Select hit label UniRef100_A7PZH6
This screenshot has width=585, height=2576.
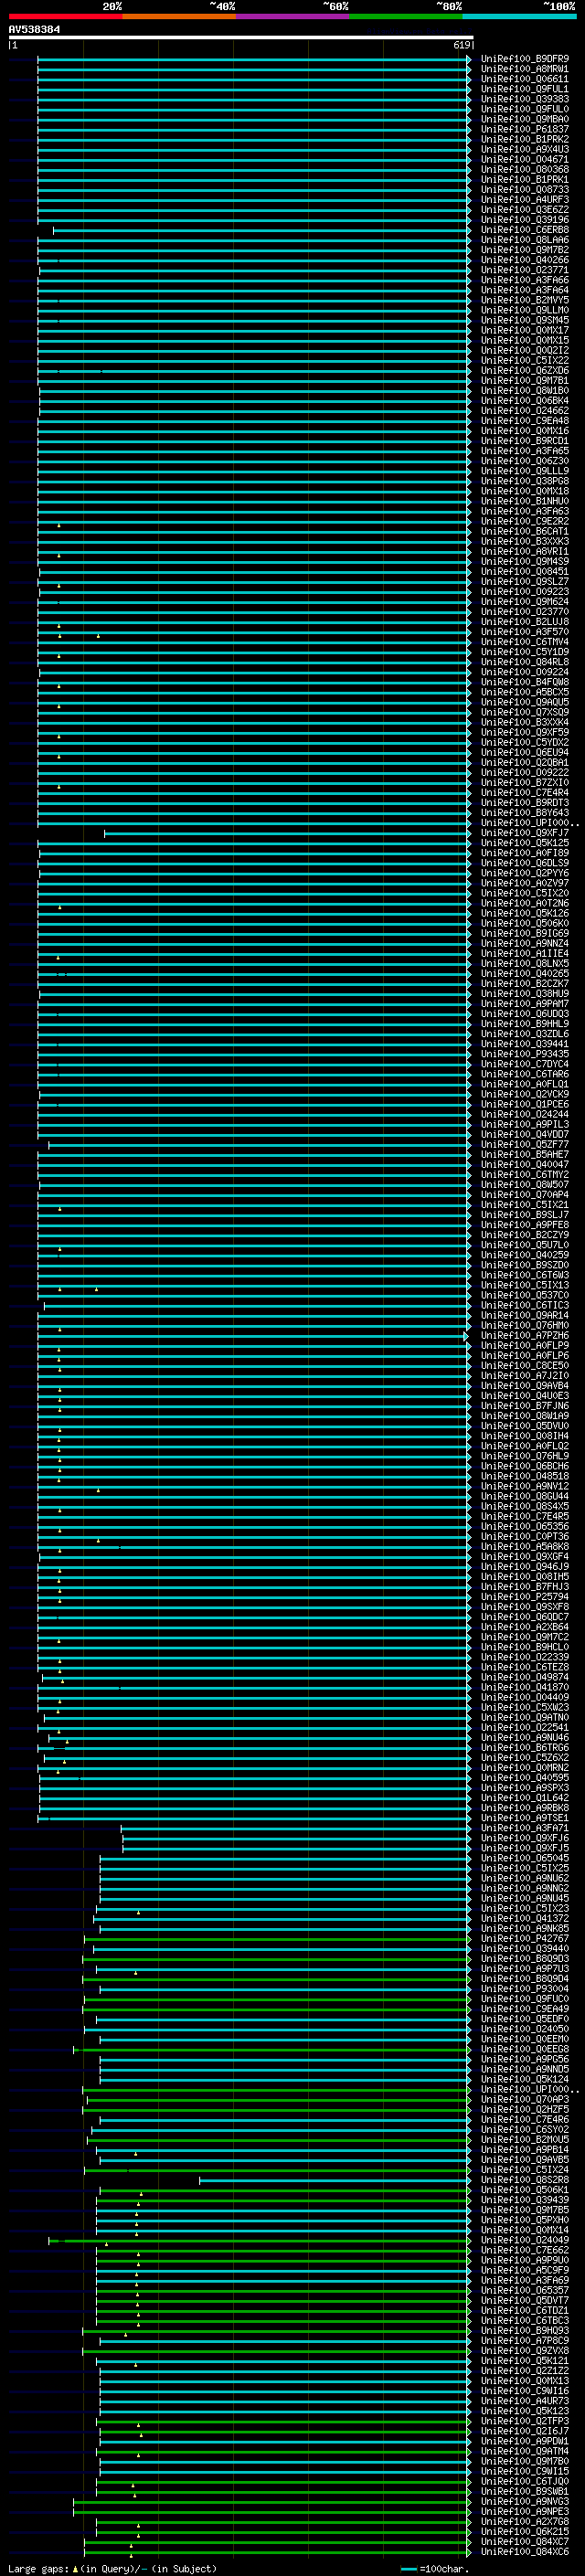point(524,1335)
